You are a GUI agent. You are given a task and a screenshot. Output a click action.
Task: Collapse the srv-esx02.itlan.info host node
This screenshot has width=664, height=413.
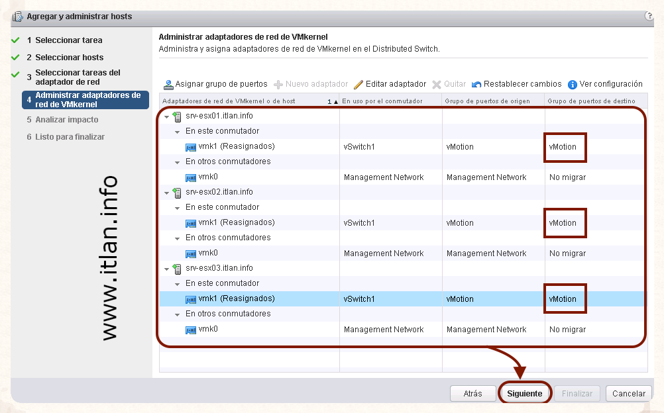point(166,193)
